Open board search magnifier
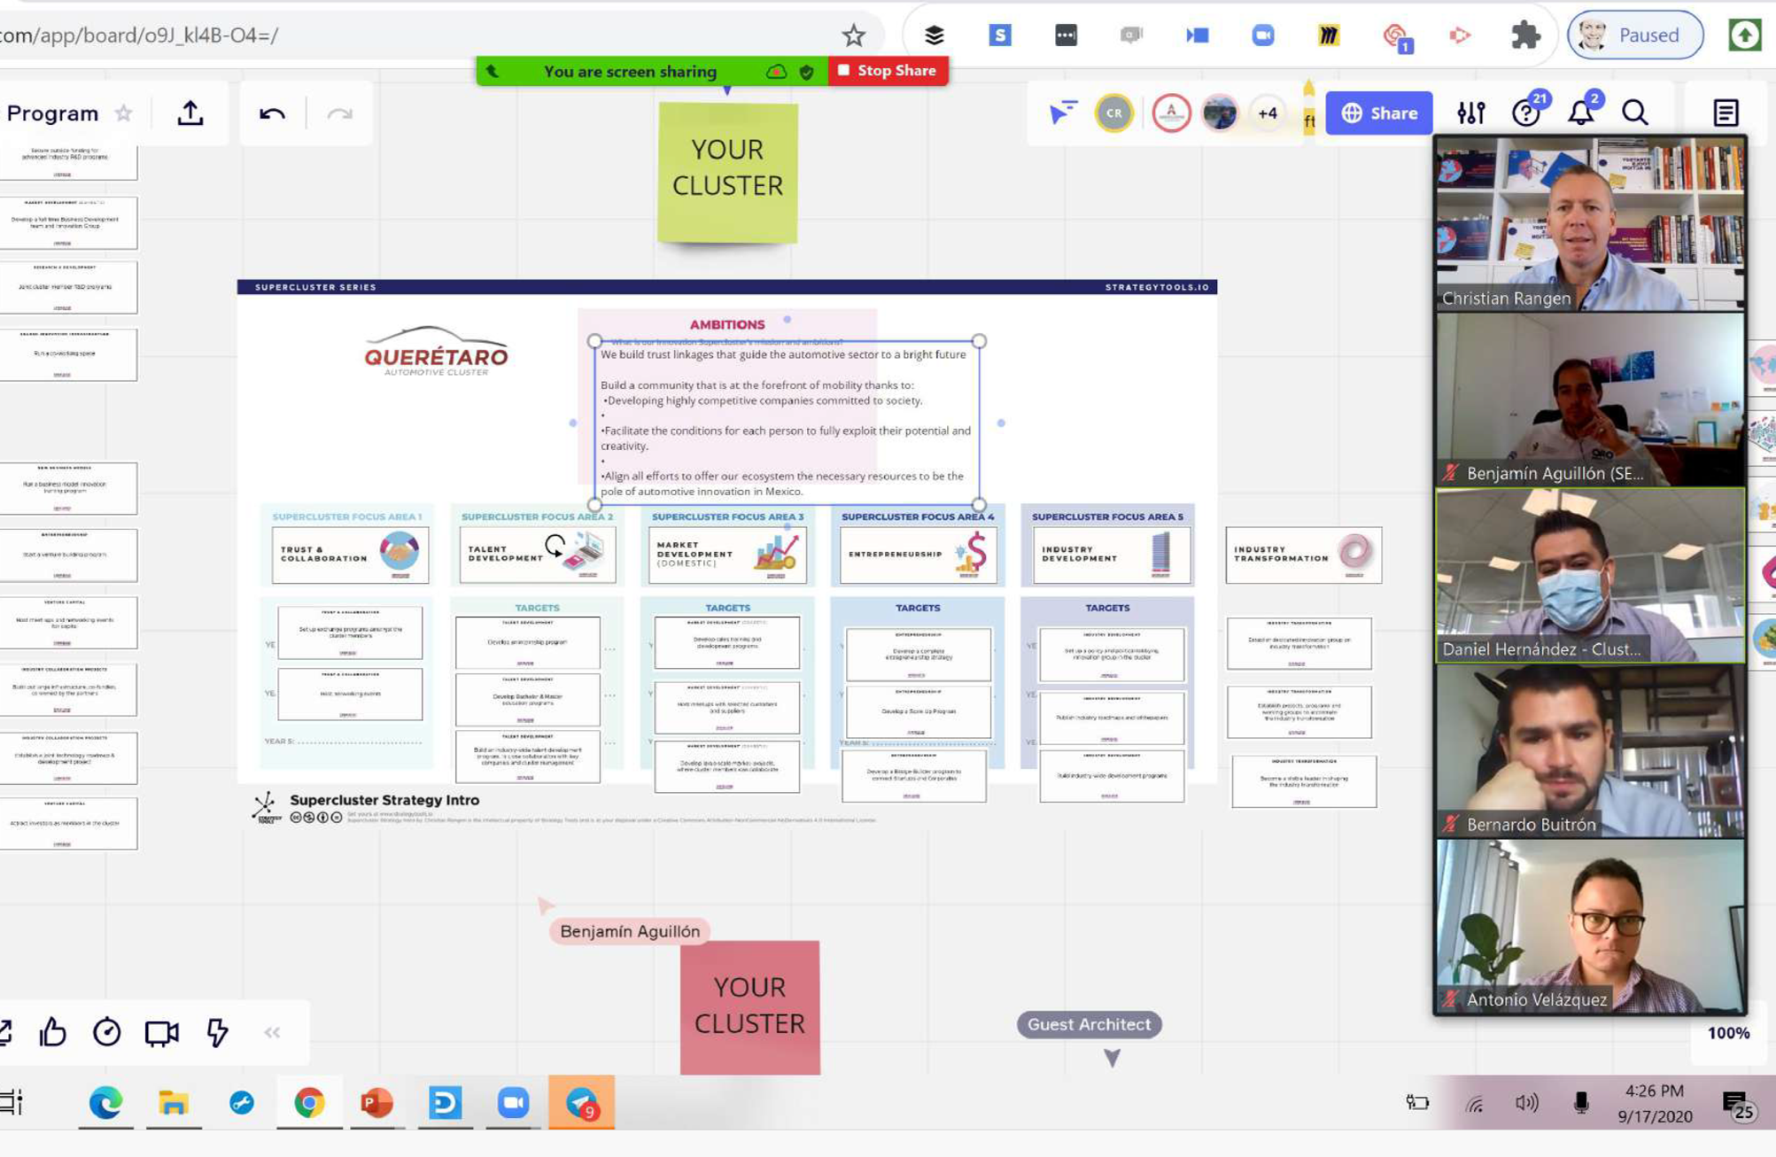Image resolution: width=1776 pixels, height=1157 pixels. click(x=1635, y=113)
